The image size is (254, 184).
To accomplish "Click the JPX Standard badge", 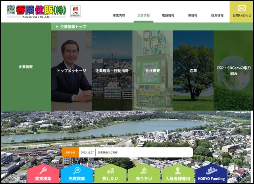I will tap(75, 11).
